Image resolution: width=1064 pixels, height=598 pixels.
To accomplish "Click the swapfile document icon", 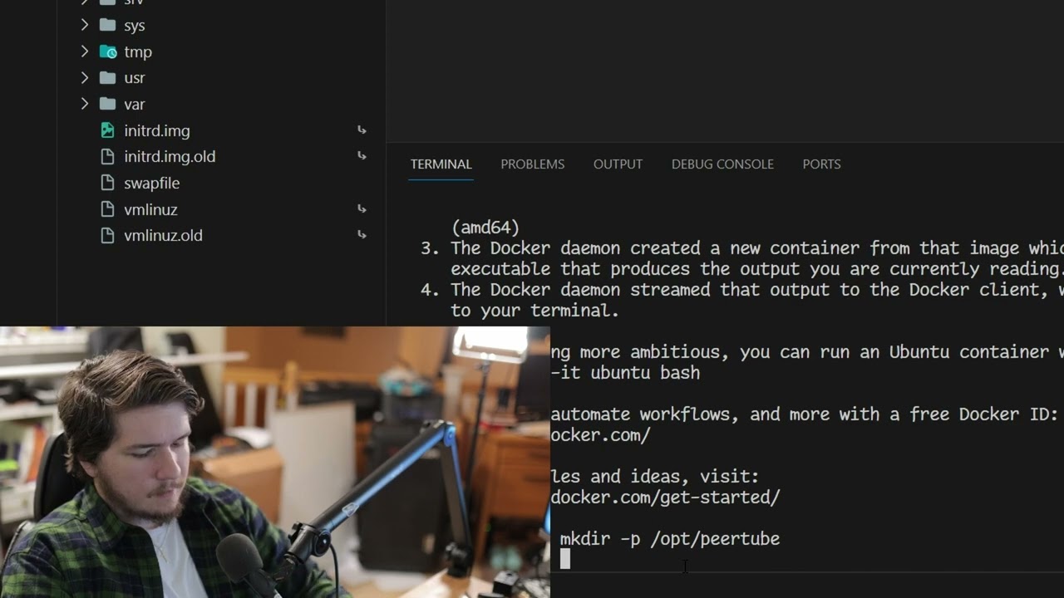I will point(107,183).
